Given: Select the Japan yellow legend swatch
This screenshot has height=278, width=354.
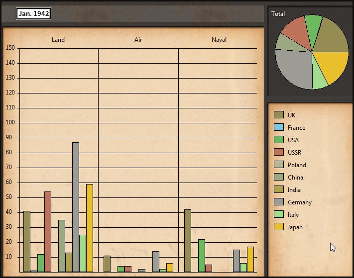Looking at the screenshot, I should pos(279,227).
